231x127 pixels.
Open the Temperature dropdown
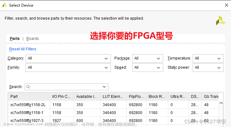[208, 58]
